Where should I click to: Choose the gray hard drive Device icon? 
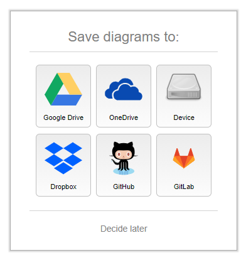(184, 87)
